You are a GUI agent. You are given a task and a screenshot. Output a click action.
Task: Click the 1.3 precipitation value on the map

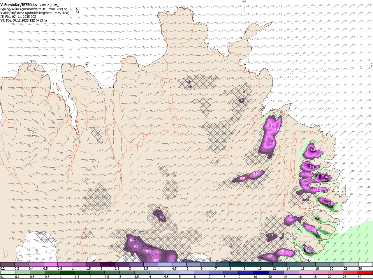pos(272,143)
